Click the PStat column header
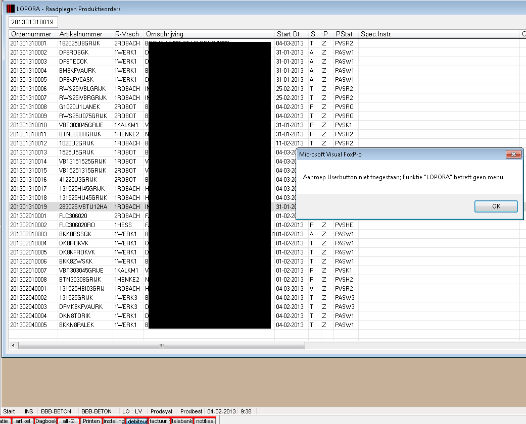Viewport: 526px width, 424px height. pyautogui.click(x=344, y=34)
